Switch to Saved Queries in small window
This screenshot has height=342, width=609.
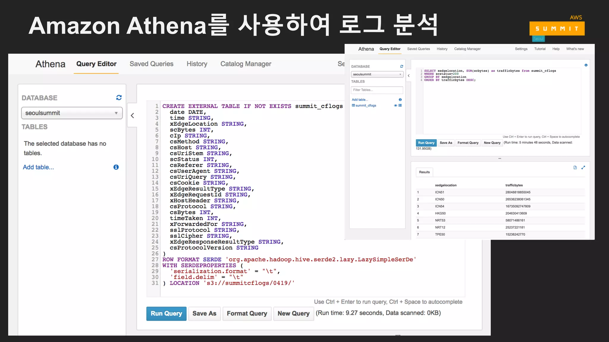[x=418, y=49]
